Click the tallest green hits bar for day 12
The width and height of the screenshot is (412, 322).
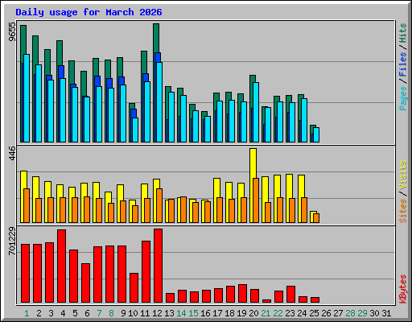pos(156,38)
